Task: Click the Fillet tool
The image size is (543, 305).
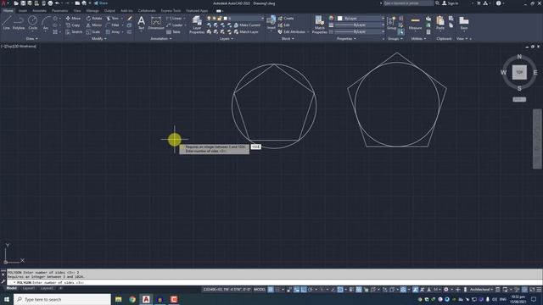Action: click(113, 25)
